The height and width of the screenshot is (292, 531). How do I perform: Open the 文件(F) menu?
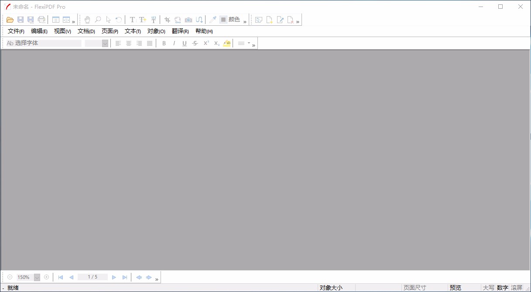tap(16, 31)
